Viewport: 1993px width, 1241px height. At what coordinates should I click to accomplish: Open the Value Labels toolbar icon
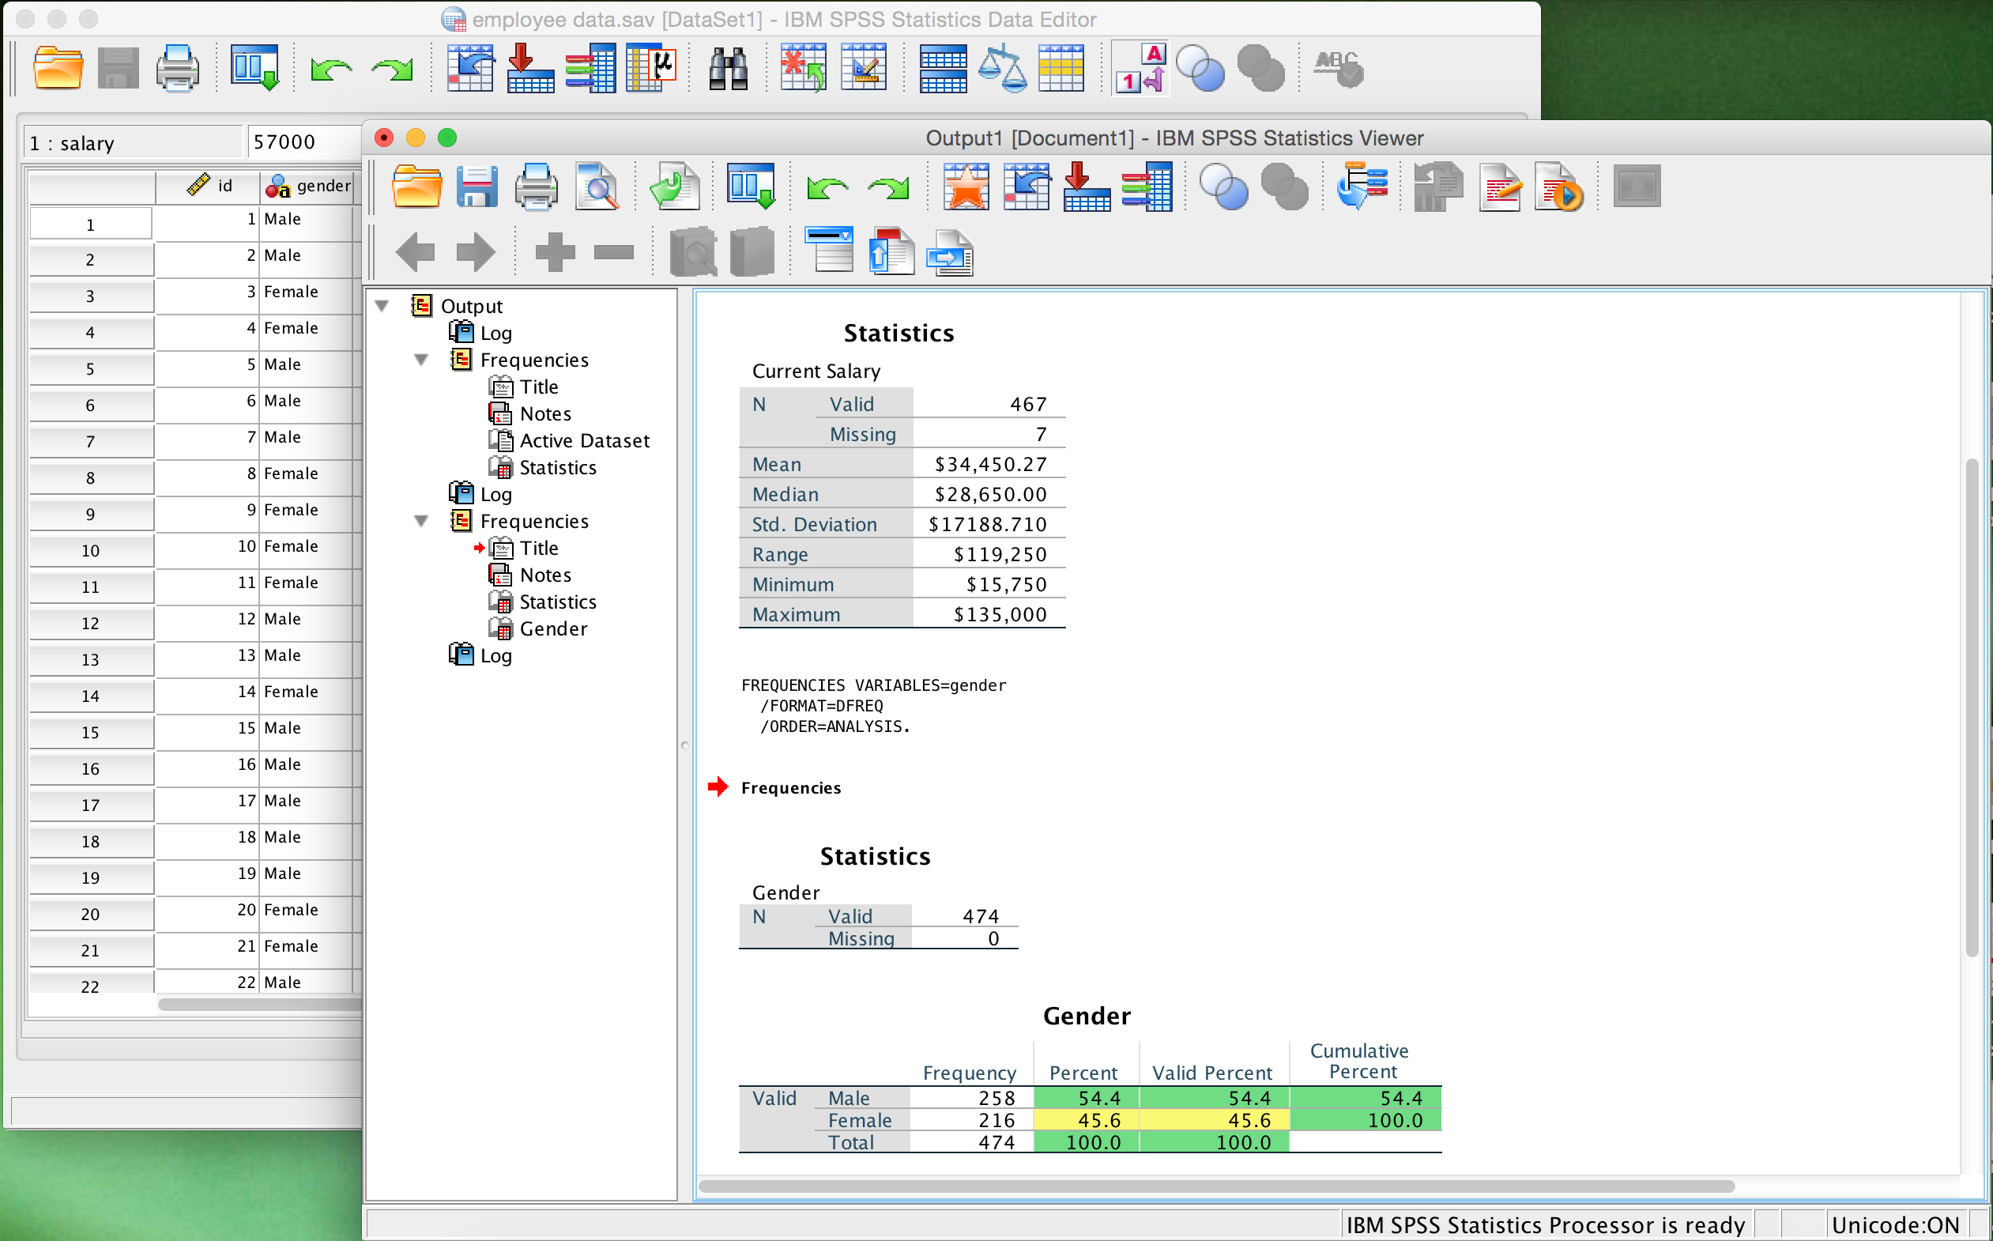click(x=1140, y=67)
